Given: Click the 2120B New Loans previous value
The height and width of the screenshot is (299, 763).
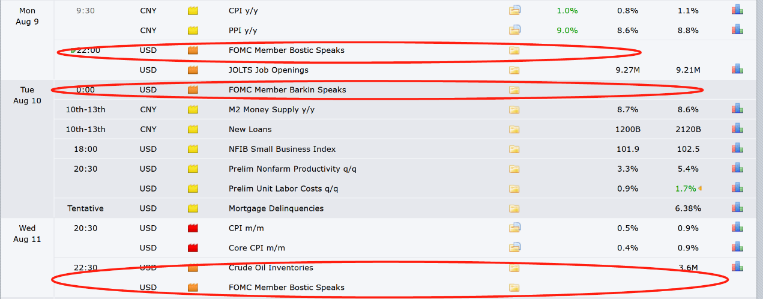Looking at the screenshot, I should coord(687,130).
